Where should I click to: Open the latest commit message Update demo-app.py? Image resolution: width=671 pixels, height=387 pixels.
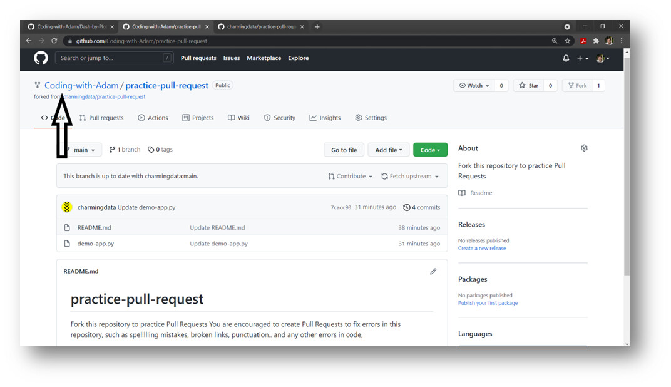(146, 207)
